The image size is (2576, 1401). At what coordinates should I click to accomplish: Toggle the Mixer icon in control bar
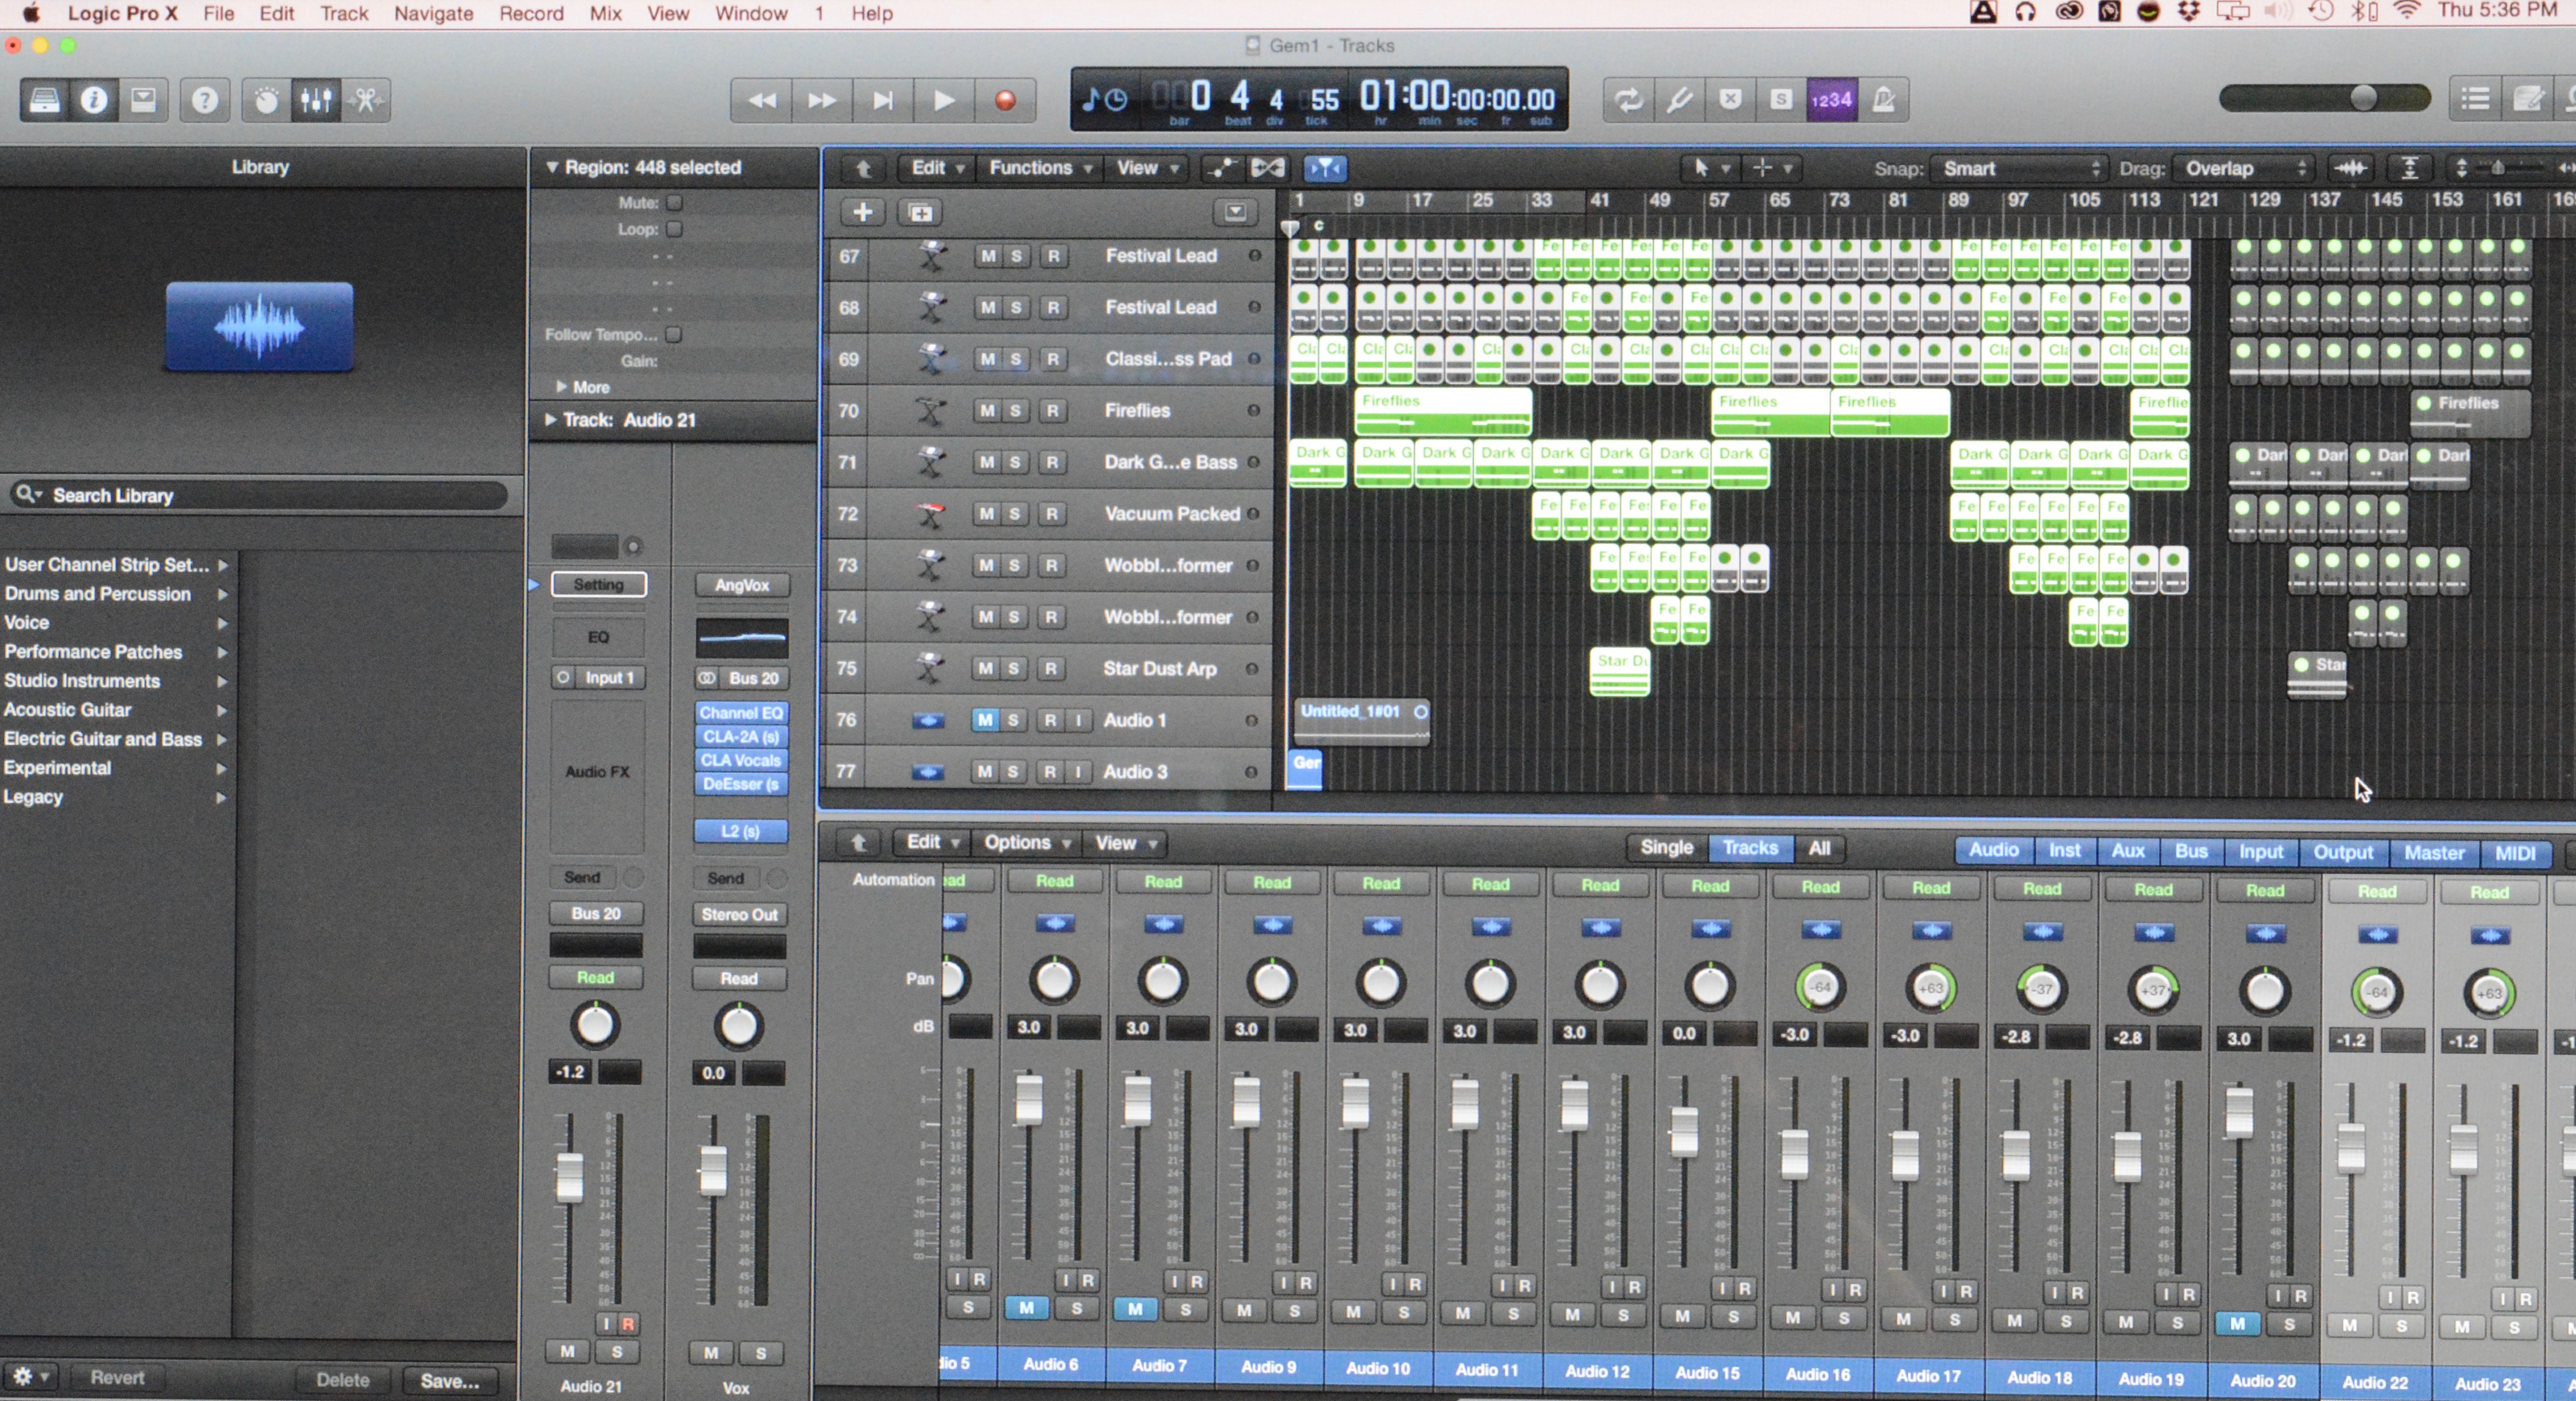[316, 100]
